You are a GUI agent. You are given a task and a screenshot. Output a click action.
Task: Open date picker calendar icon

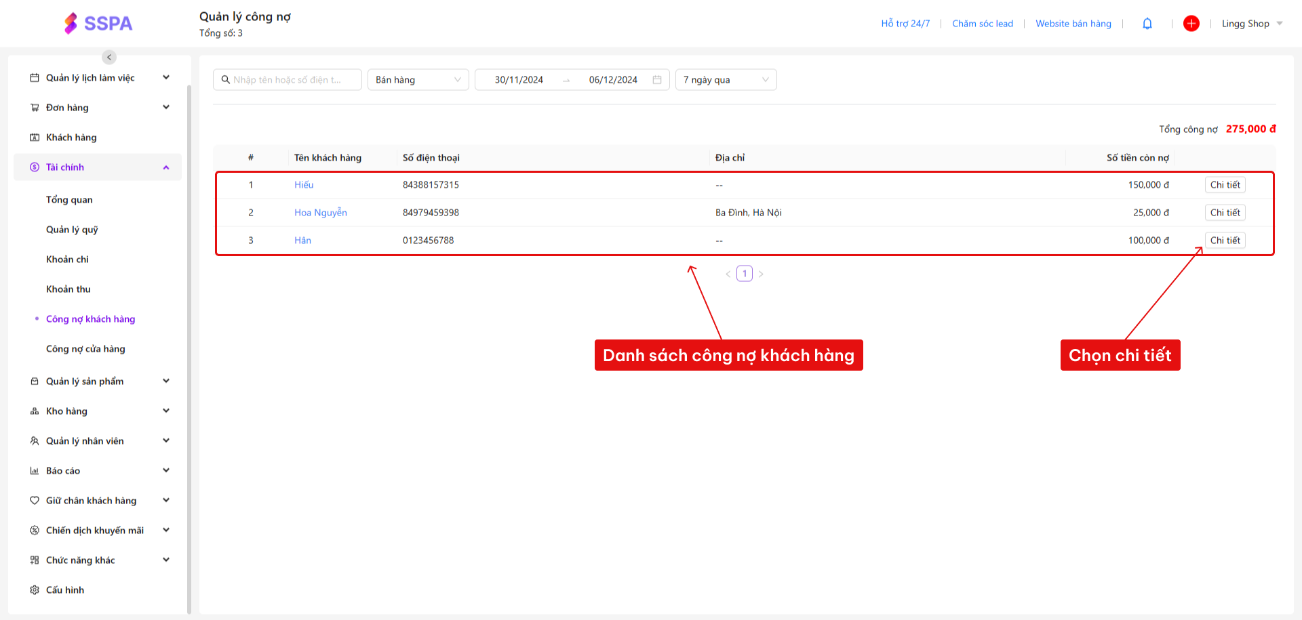657,80
